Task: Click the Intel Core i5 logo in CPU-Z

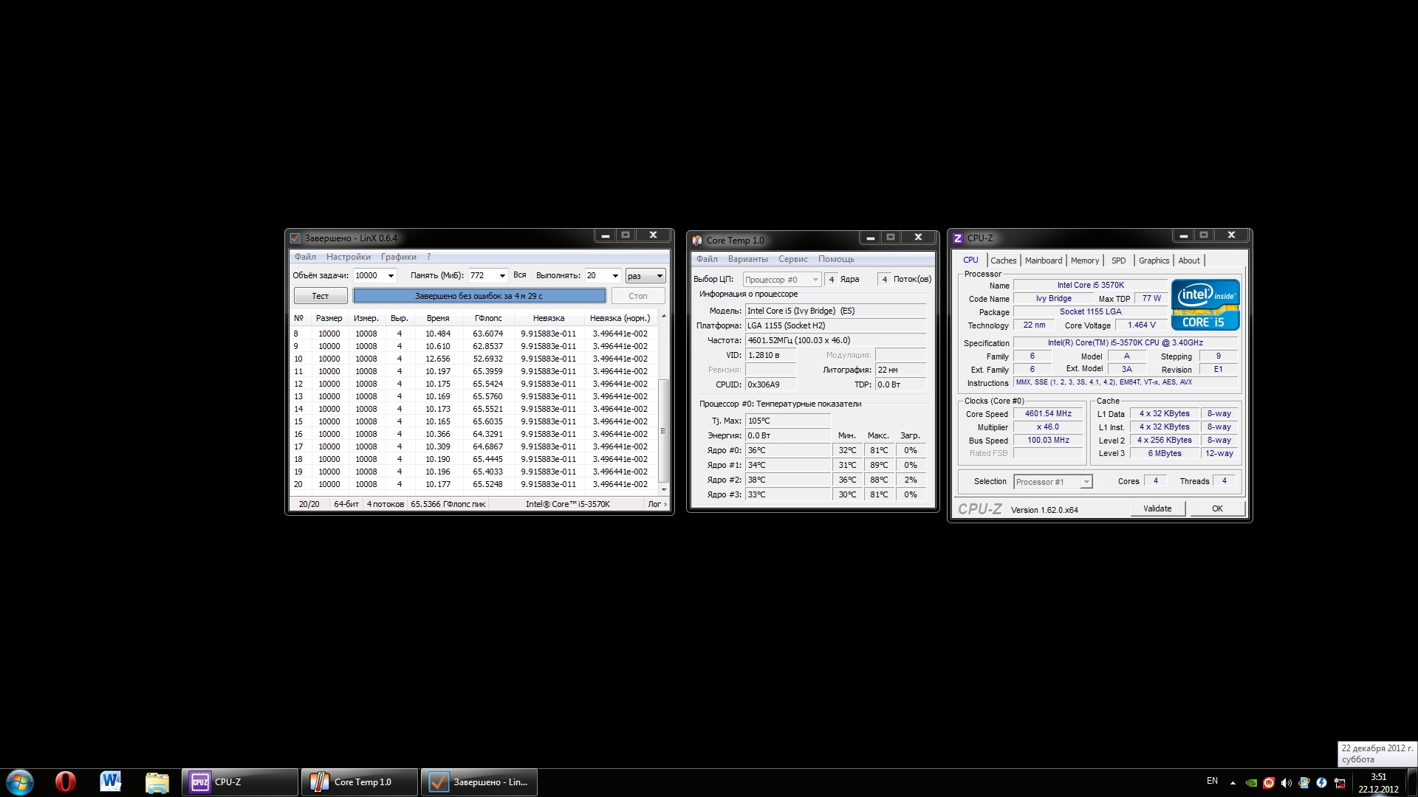Action: point(1205,305)
